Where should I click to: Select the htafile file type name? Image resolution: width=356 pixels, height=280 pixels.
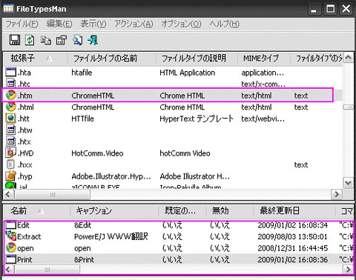(82, 73)
